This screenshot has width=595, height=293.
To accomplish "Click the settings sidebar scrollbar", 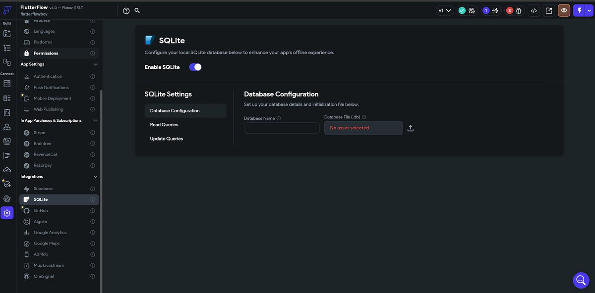I will (x=101, y=191).
